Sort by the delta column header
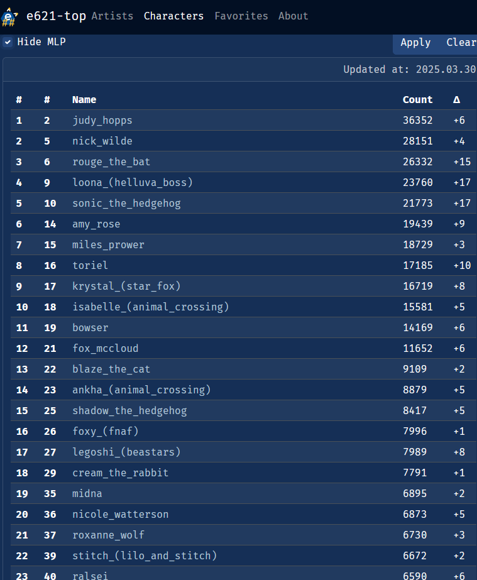Viewport: 477px width, 580px height. pyautogui.click(x=457, y=99)
